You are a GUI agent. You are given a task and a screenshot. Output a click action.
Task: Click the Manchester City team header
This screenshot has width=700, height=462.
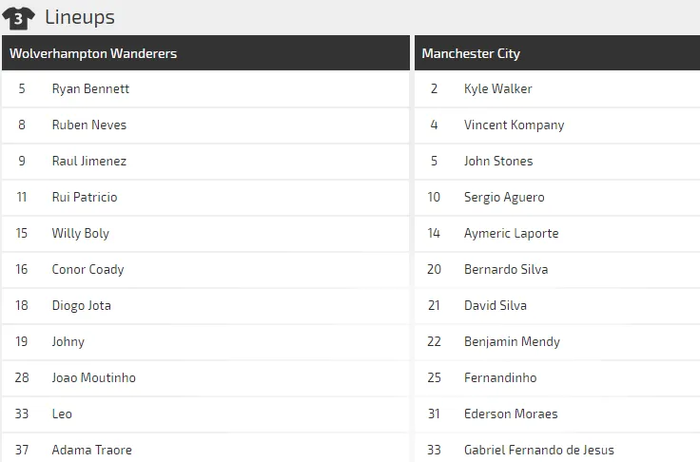(471, 53)
